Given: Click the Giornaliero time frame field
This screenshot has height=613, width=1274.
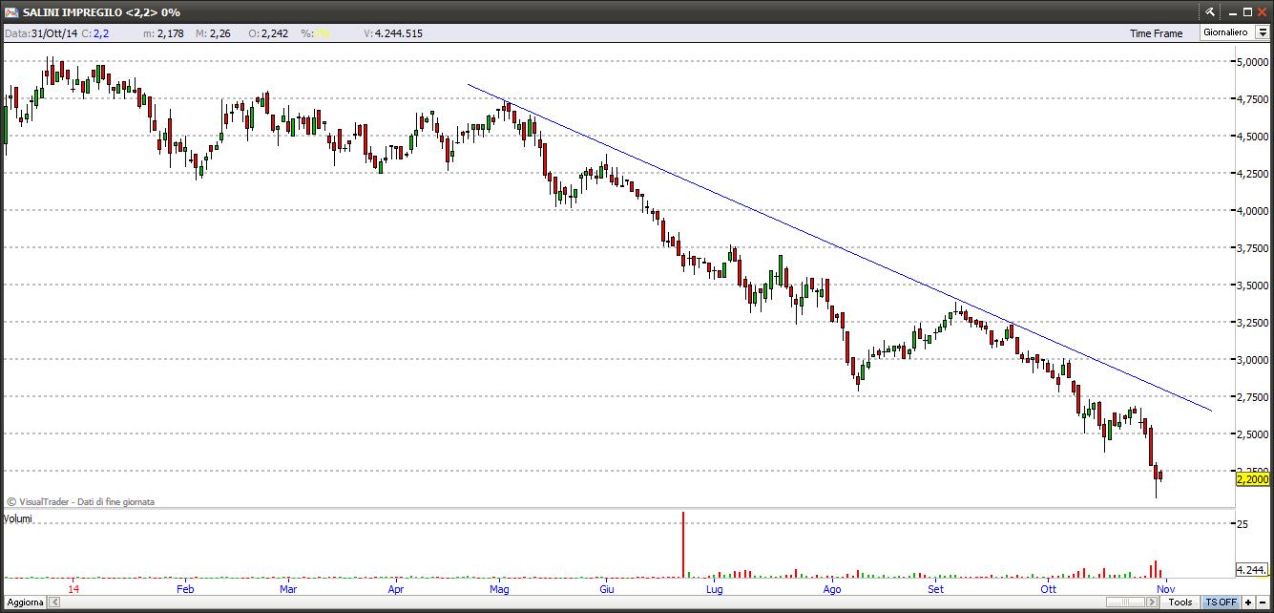Looking at the screenshot, I should point(1226,32).
